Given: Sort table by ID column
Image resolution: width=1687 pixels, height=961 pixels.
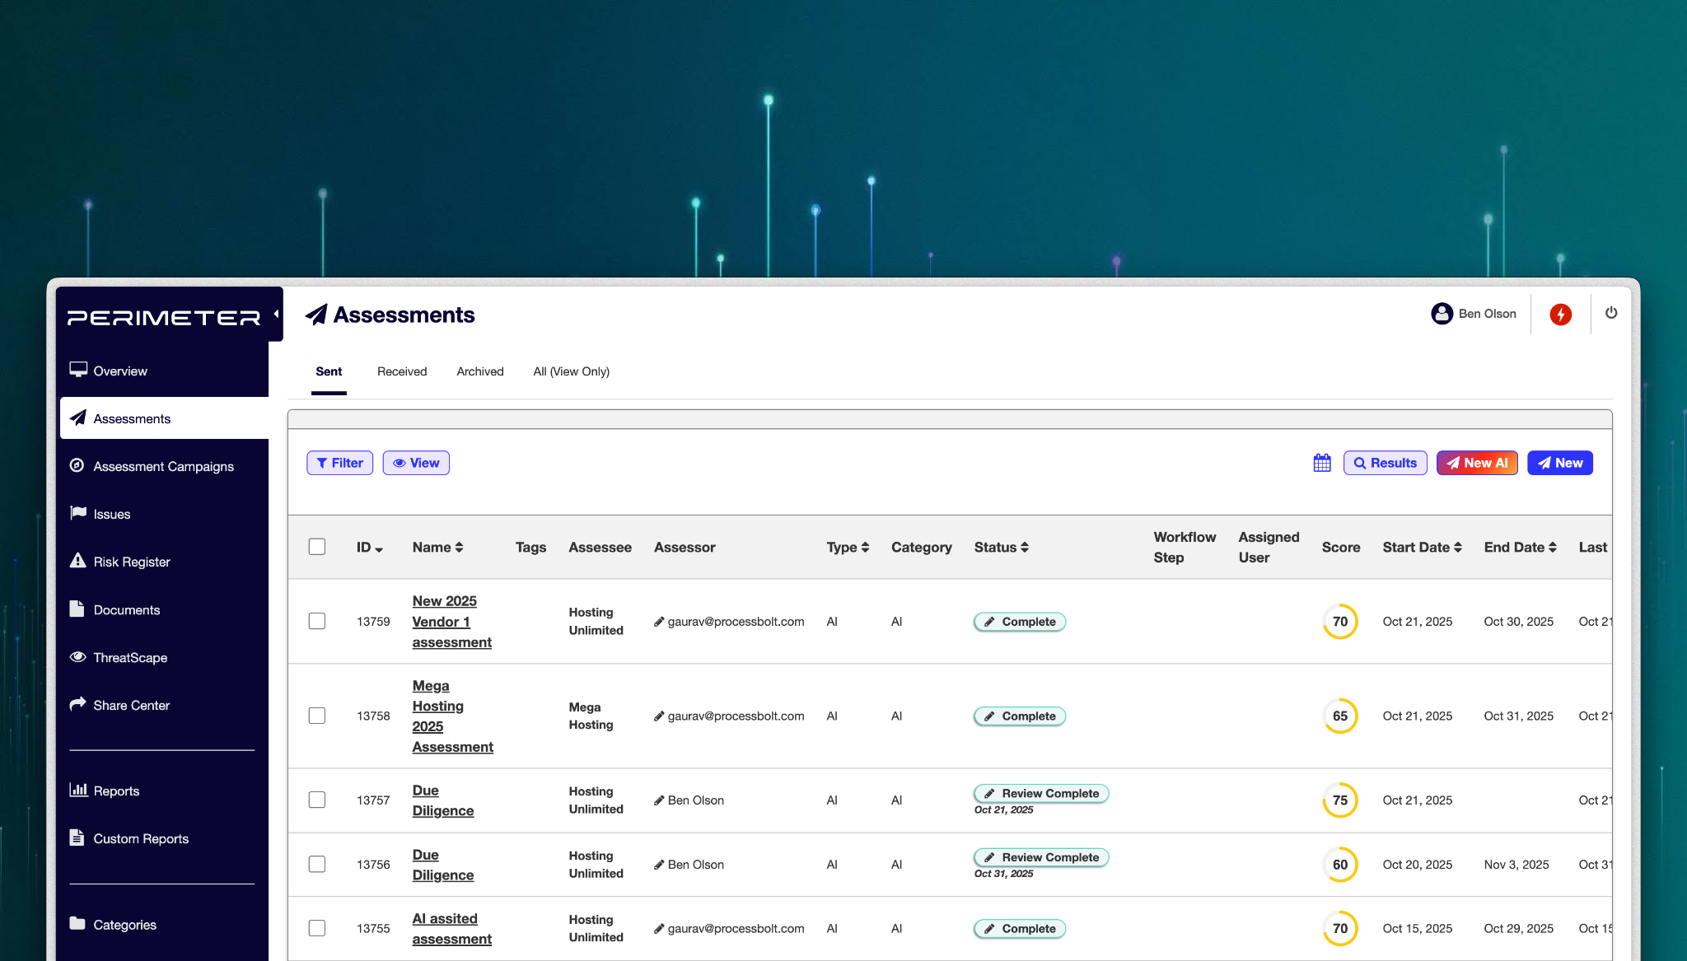Looking at the screenshot, I should point(369,548).
